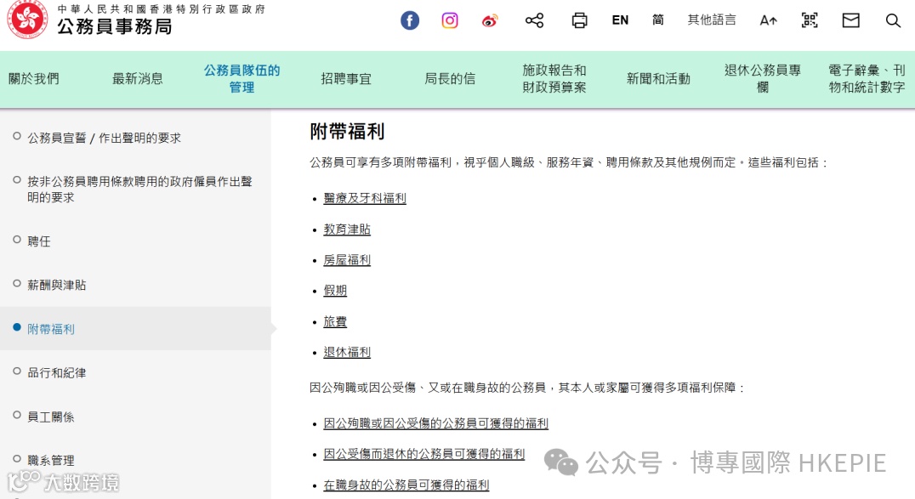The width and height of the screenshot is (915, 499).
Task: Open the 其他語言 language dropdown
Action: click(x=712, y=20)
